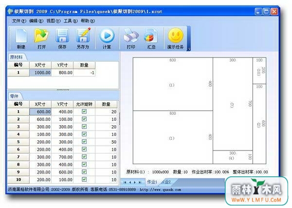
Task: Toggle rotation checkbox in part row 4
Action: click(84, 134)
